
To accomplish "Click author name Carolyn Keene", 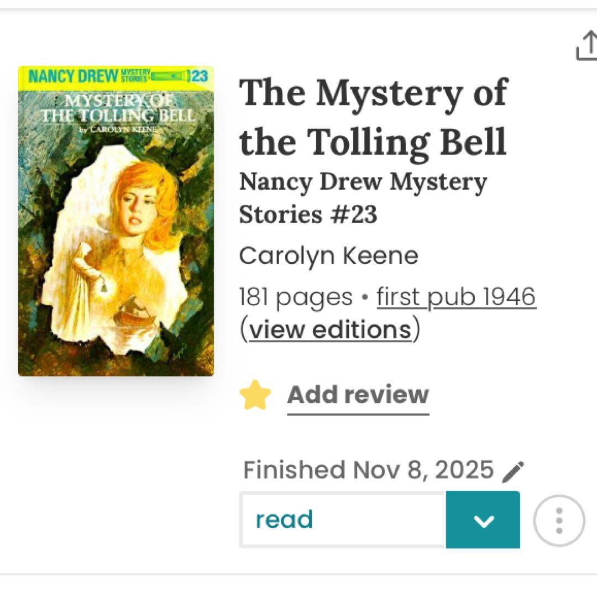I will pos(328,256).
